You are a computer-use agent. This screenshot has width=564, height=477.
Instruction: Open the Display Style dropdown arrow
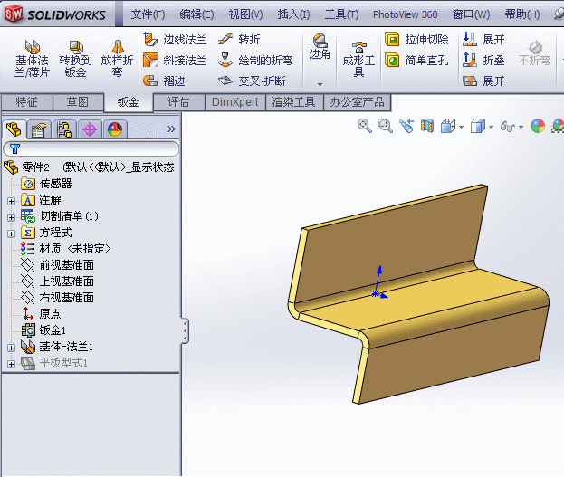tap(491, 127)
